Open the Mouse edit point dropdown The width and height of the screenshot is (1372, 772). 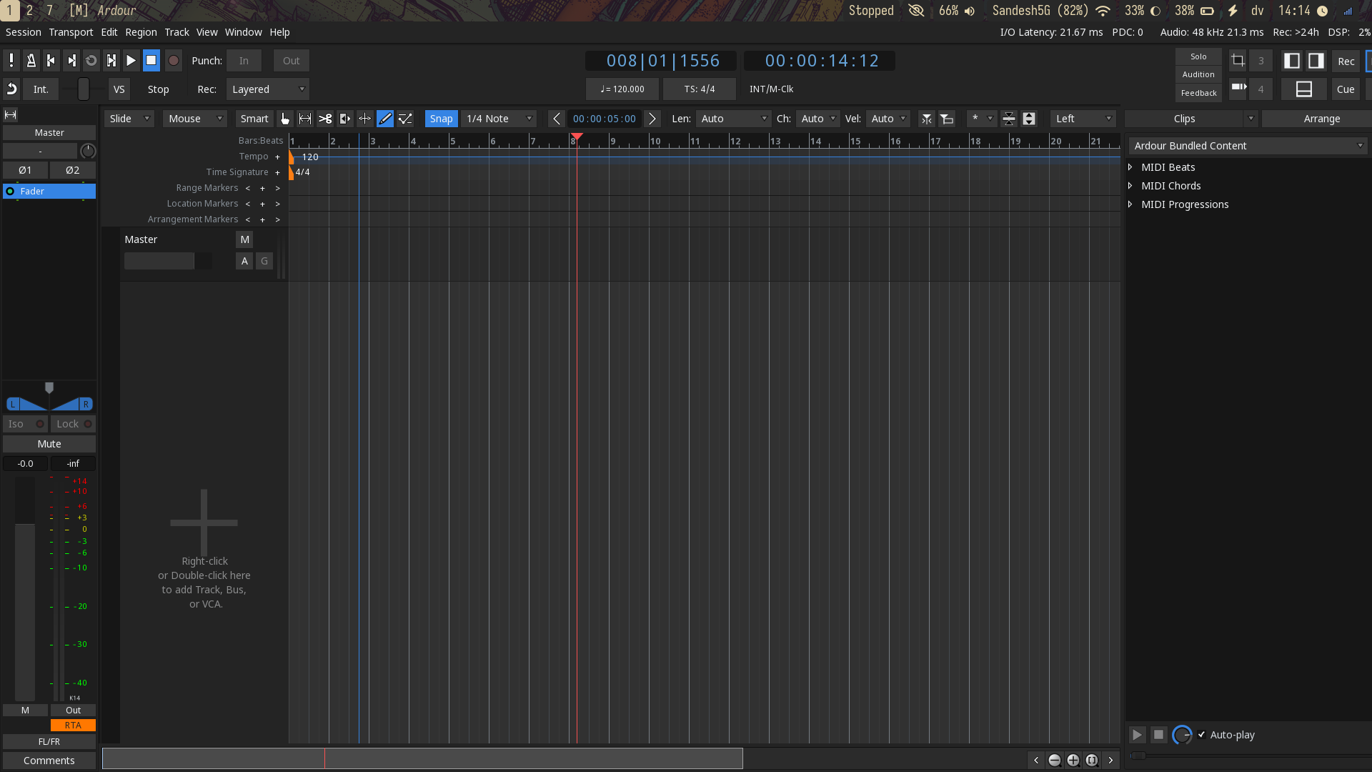pyautogui.click(x=195, y=119)
